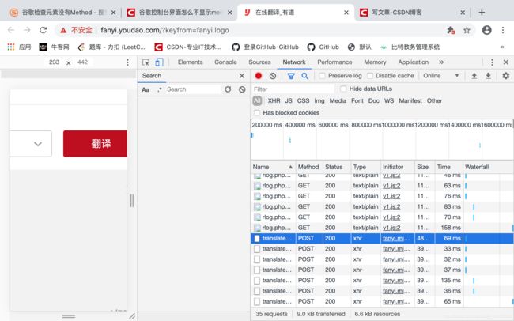Go back with browser back arrow
The image size is (514, 321).
[11, 30]
